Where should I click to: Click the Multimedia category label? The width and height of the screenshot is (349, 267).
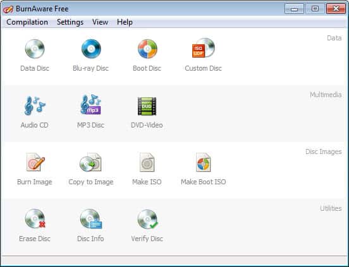[326, 95]
